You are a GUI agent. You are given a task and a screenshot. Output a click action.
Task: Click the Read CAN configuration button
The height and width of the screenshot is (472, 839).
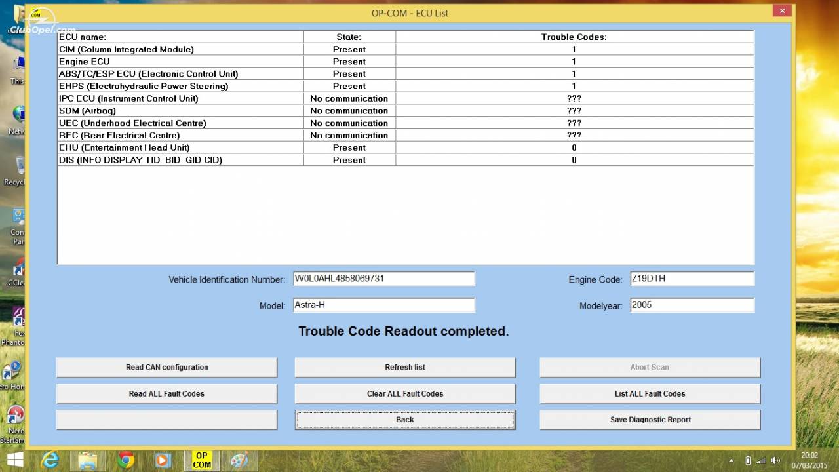[x=166, y=367]
